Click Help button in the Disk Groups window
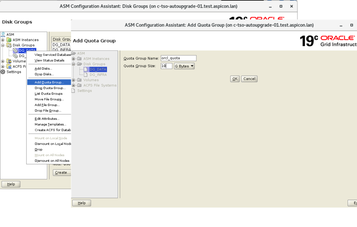Image resolution: width=357 pixels, height=227 pixels. coord(11,184)
